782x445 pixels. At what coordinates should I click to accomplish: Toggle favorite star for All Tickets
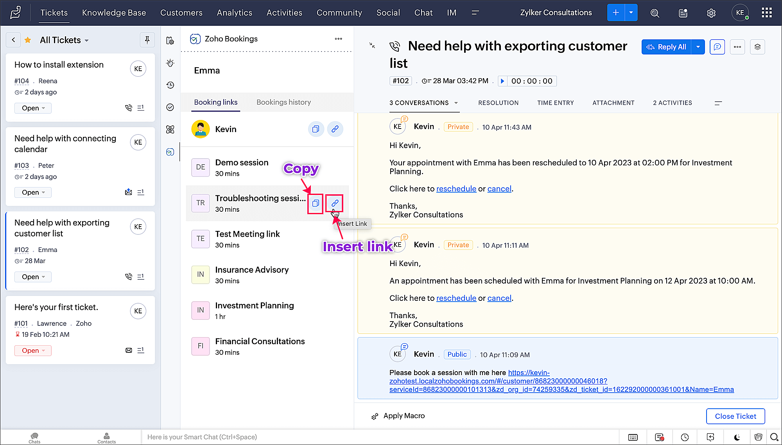tap(28, 40)
